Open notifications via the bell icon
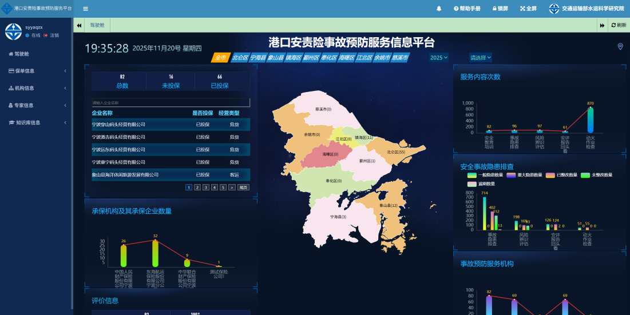The width and height of the screenshot is (630, 315). pos(439,9)
